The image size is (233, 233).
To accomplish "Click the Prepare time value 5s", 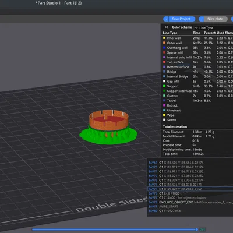I will tap(194, 145).
